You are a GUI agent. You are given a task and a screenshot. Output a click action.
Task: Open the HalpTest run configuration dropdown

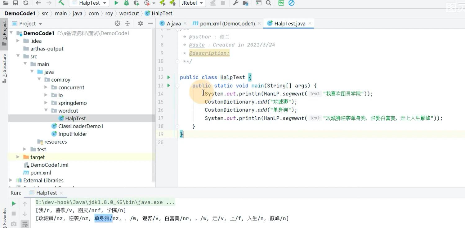coord(89,3)
